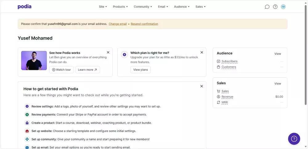Click the purple upgrade arrow icon
Image resolution: width=308 pixels, height=149 pixels.
coord(124,55)
